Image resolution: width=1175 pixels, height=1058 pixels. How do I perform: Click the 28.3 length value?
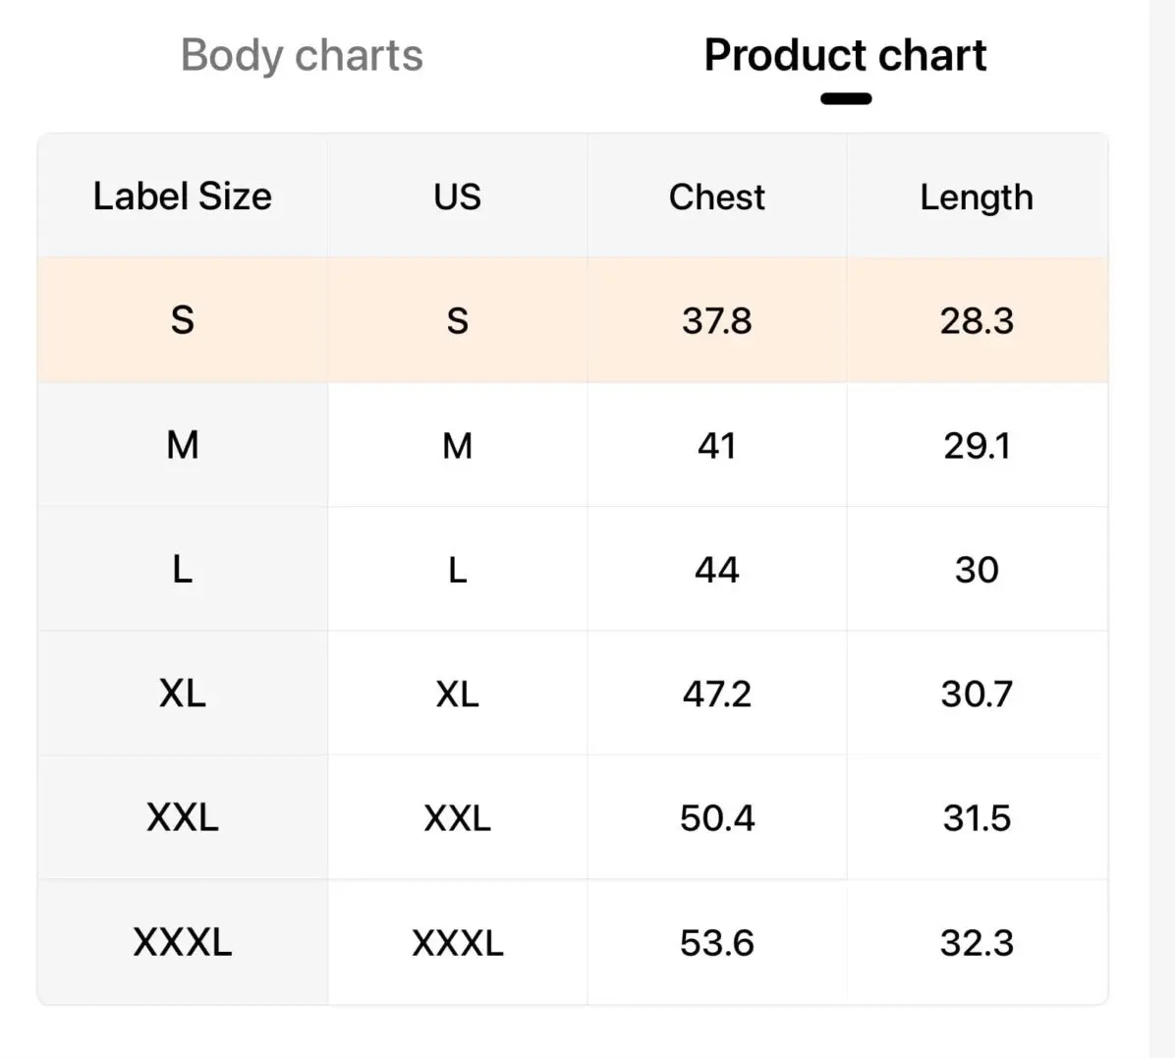(977, 320)
